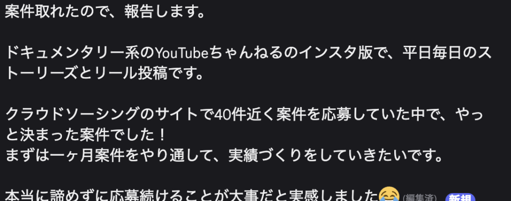Screen dimensions: 511x201
Task: Click the (編集済) edited label
Action: tap(420, 198)
